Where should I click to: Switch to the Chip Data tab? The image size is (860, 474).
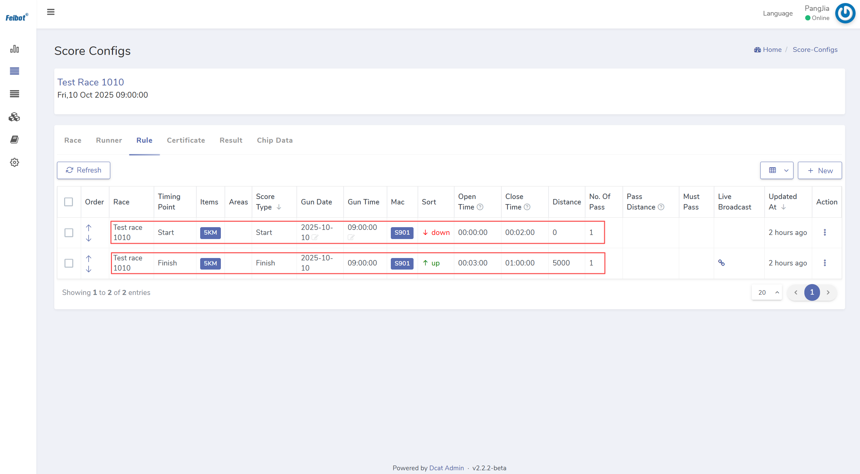coord(274,140)
